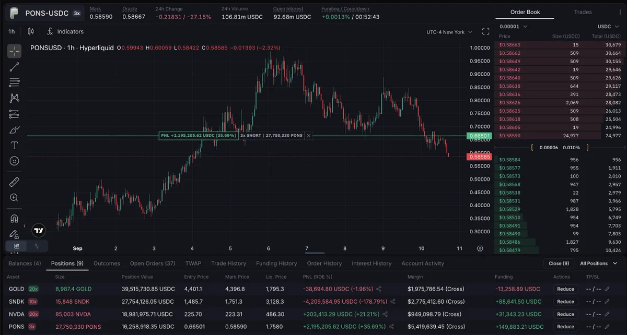627x335 pixels.
Task: Open order book 0.00001 precision dropdown
Action: click(x=513, y=26)
